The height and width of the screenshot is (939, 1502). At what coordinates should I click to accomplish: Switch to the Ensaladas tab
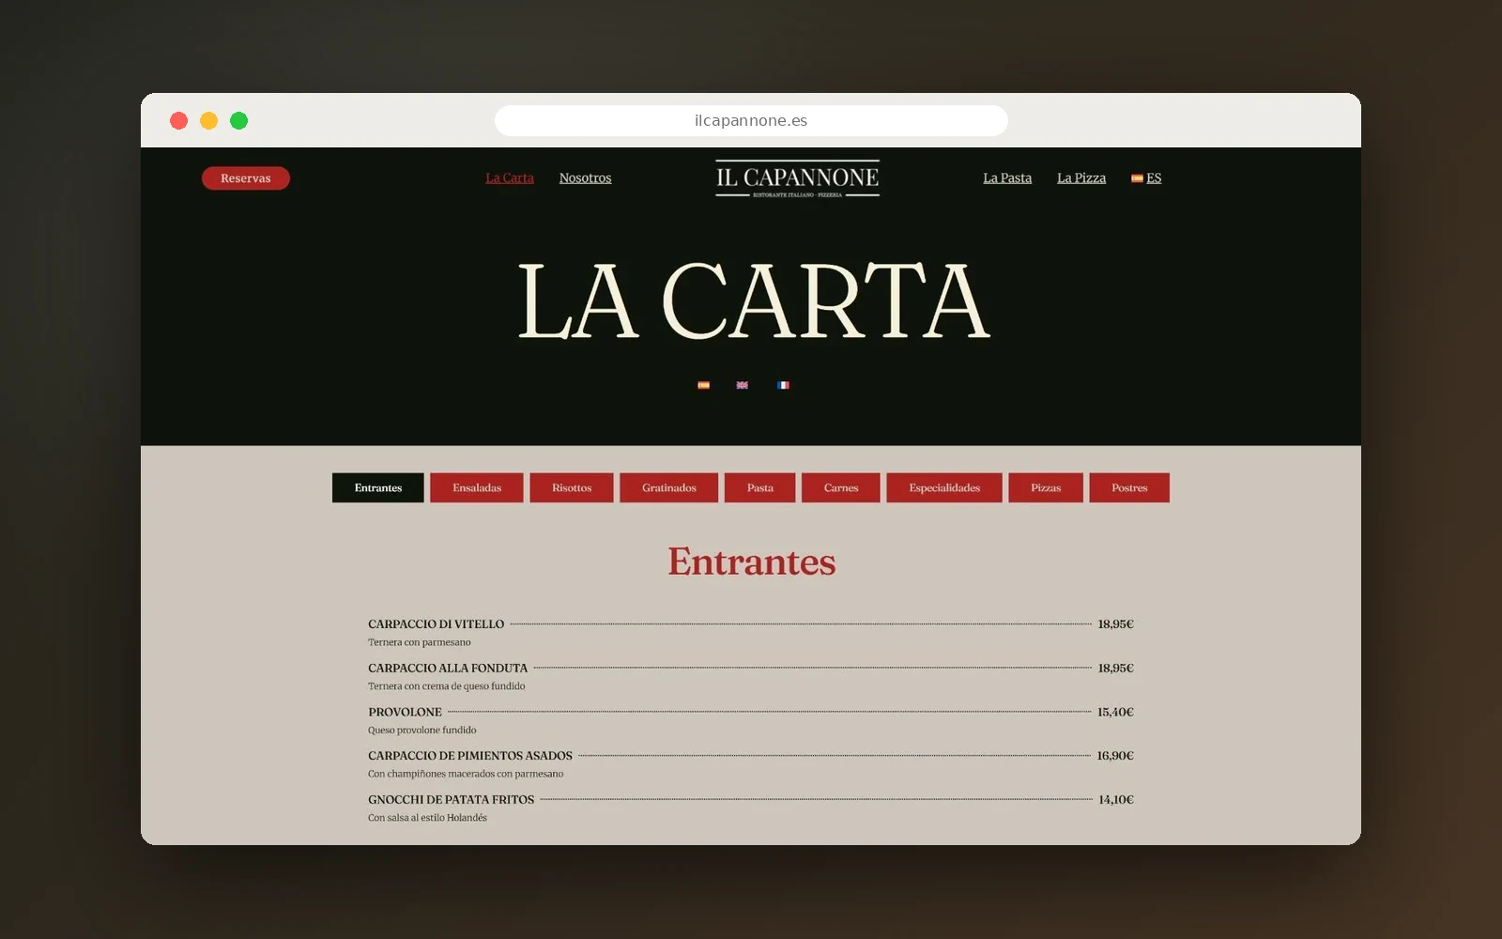pyautogui.click(x=477, y=487)
